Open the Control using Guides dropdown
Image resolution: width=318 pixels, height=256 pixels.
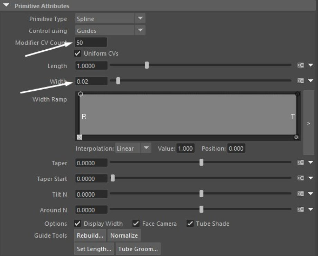(x=140, y=30)
